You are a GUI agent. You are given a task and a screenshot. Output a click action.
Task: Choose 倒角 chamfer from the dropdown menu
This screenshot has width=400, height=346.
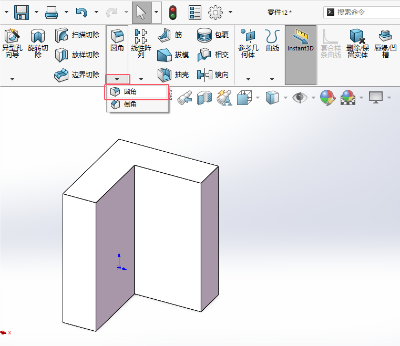[x=137, y=104]
